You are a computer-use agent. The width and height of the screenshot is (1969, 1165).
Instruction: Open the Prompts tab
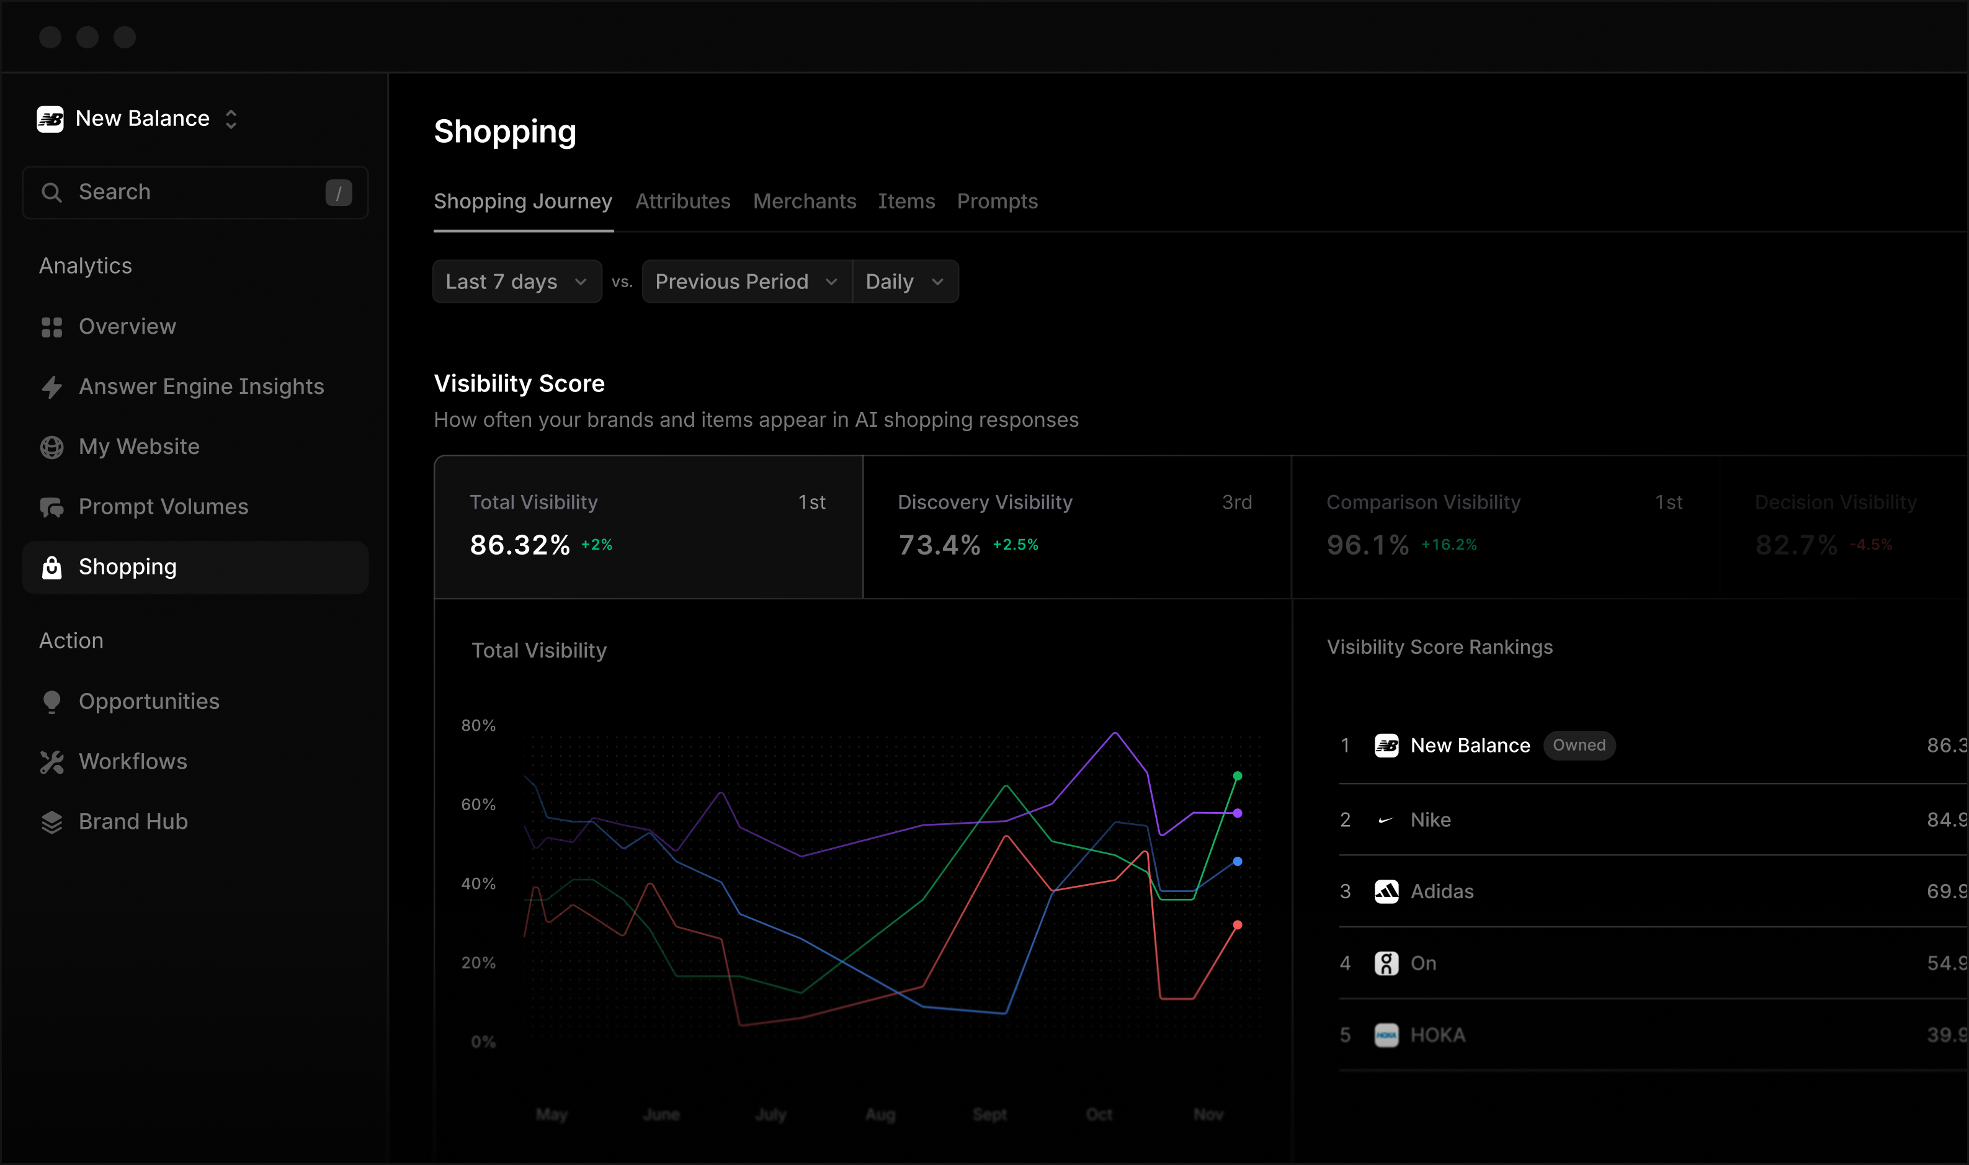pos(997,201)
